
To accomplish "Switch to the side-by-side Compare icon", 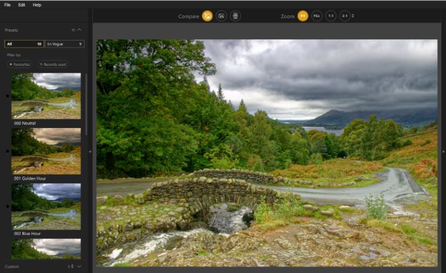I will pos(235,16).
